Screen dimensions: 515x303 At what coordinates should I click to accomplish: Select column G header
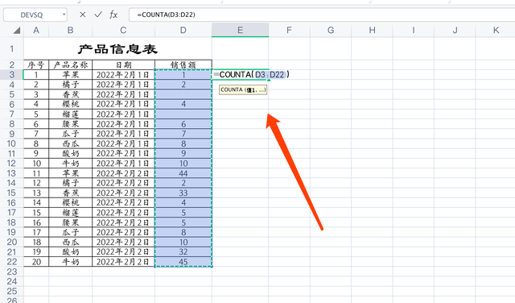coord(331,31)
